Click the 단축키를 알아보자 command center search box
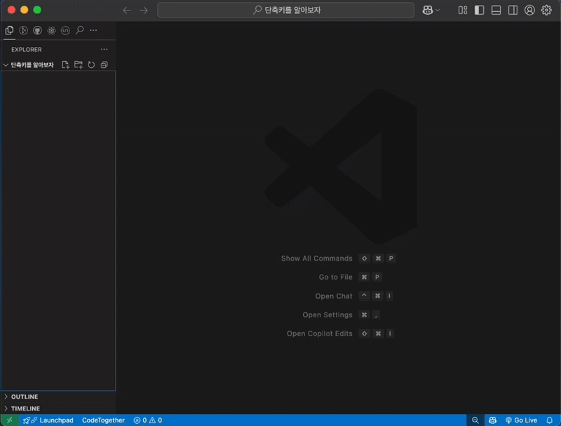 [286, 10]
